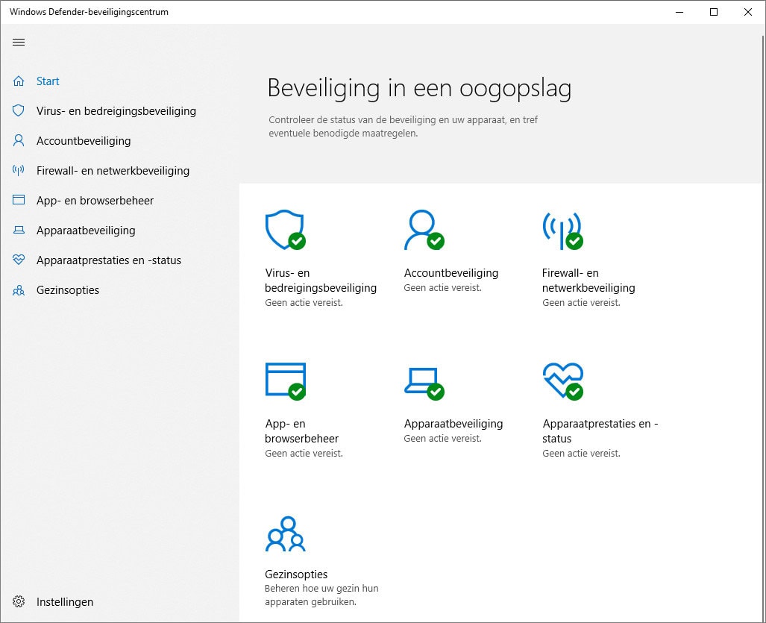766x623 pixels.
Task: Open the Firewall network signal tile icon
Action: point(563,229)
